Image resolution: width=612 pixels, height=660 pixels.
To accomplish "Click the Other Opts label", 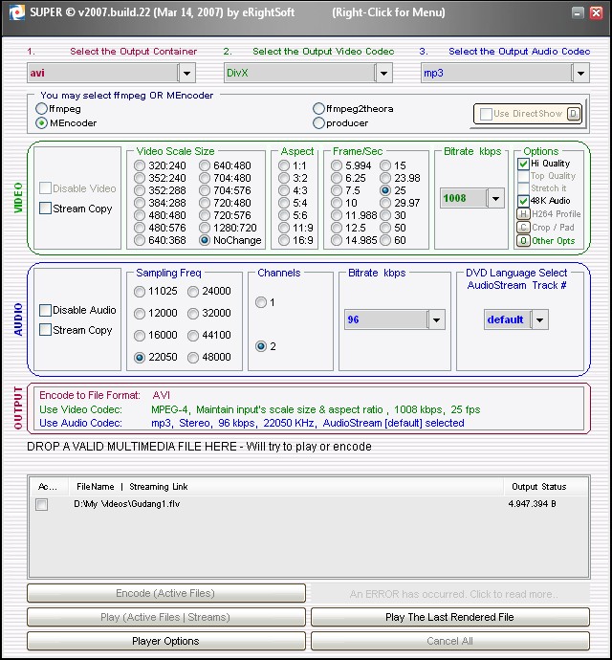I will click(553, 241).
